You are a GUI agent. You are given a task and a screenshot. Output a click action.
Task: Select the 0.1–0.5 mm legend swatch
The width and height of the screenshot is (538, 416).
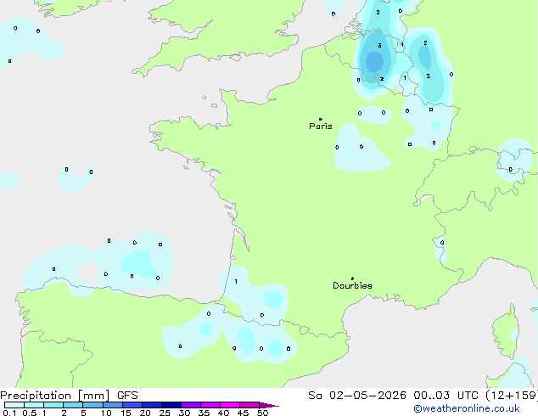coord(14,405)
